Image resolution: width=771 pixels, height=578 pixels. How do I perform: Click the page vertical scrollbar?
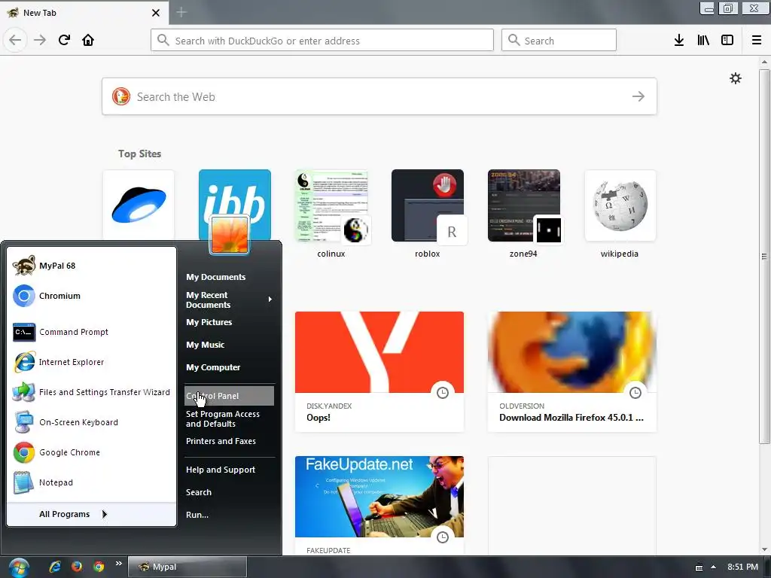pos(764,256)
